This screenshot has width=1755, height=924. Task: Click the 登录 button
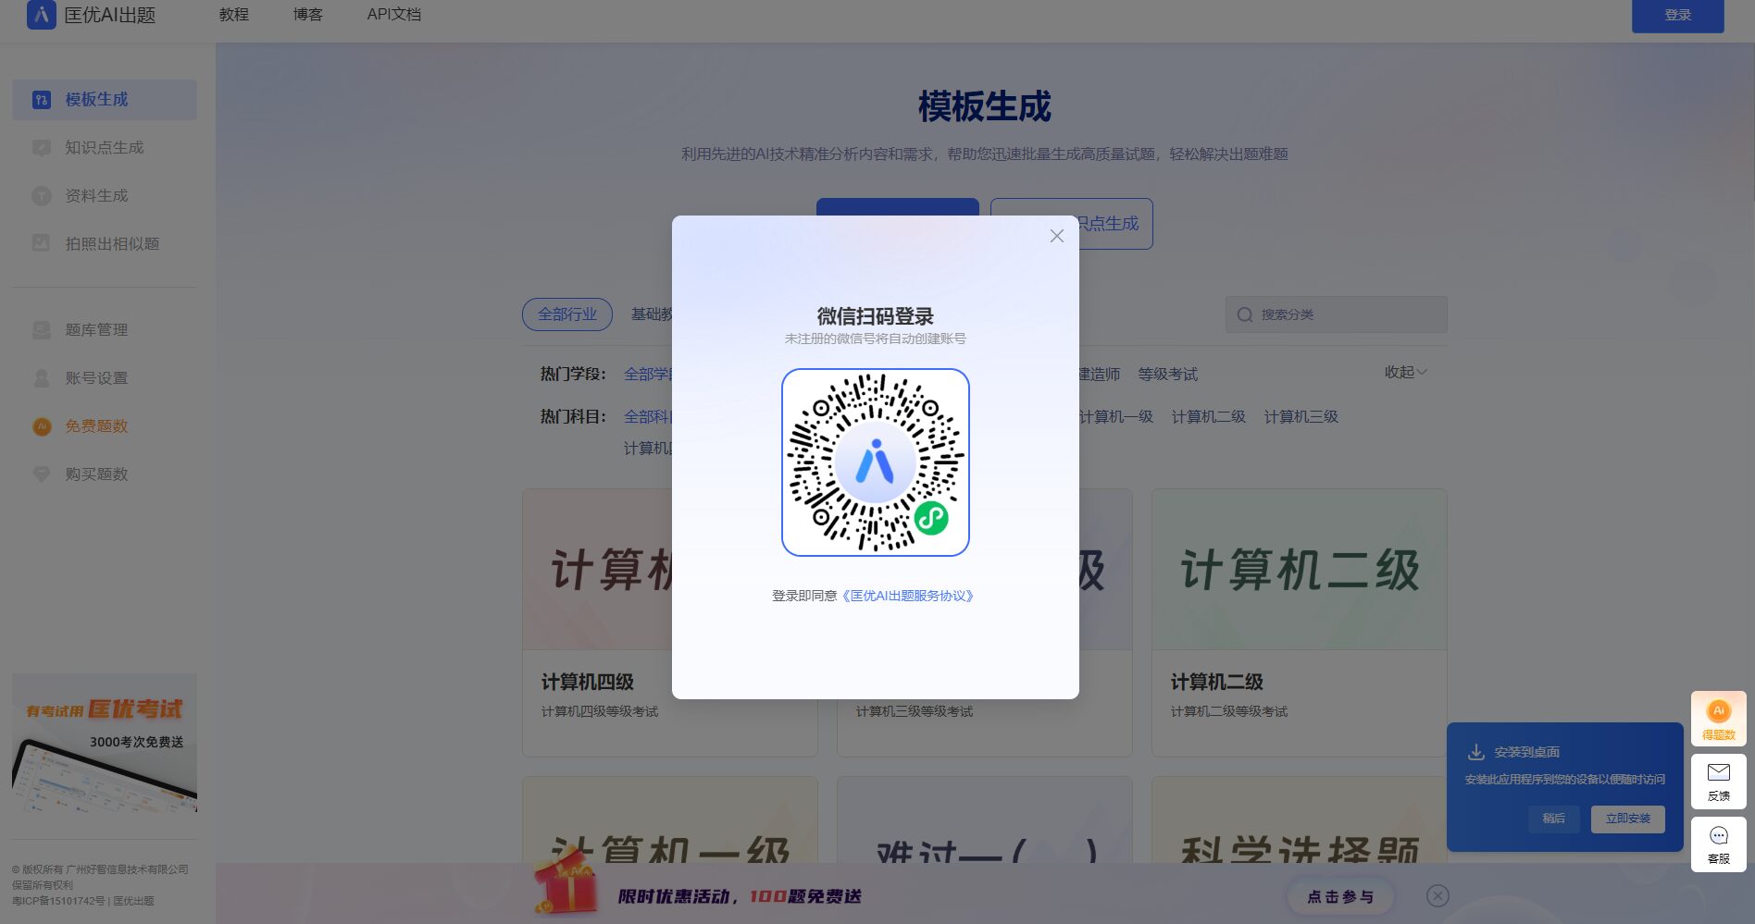coord(1677,16)
